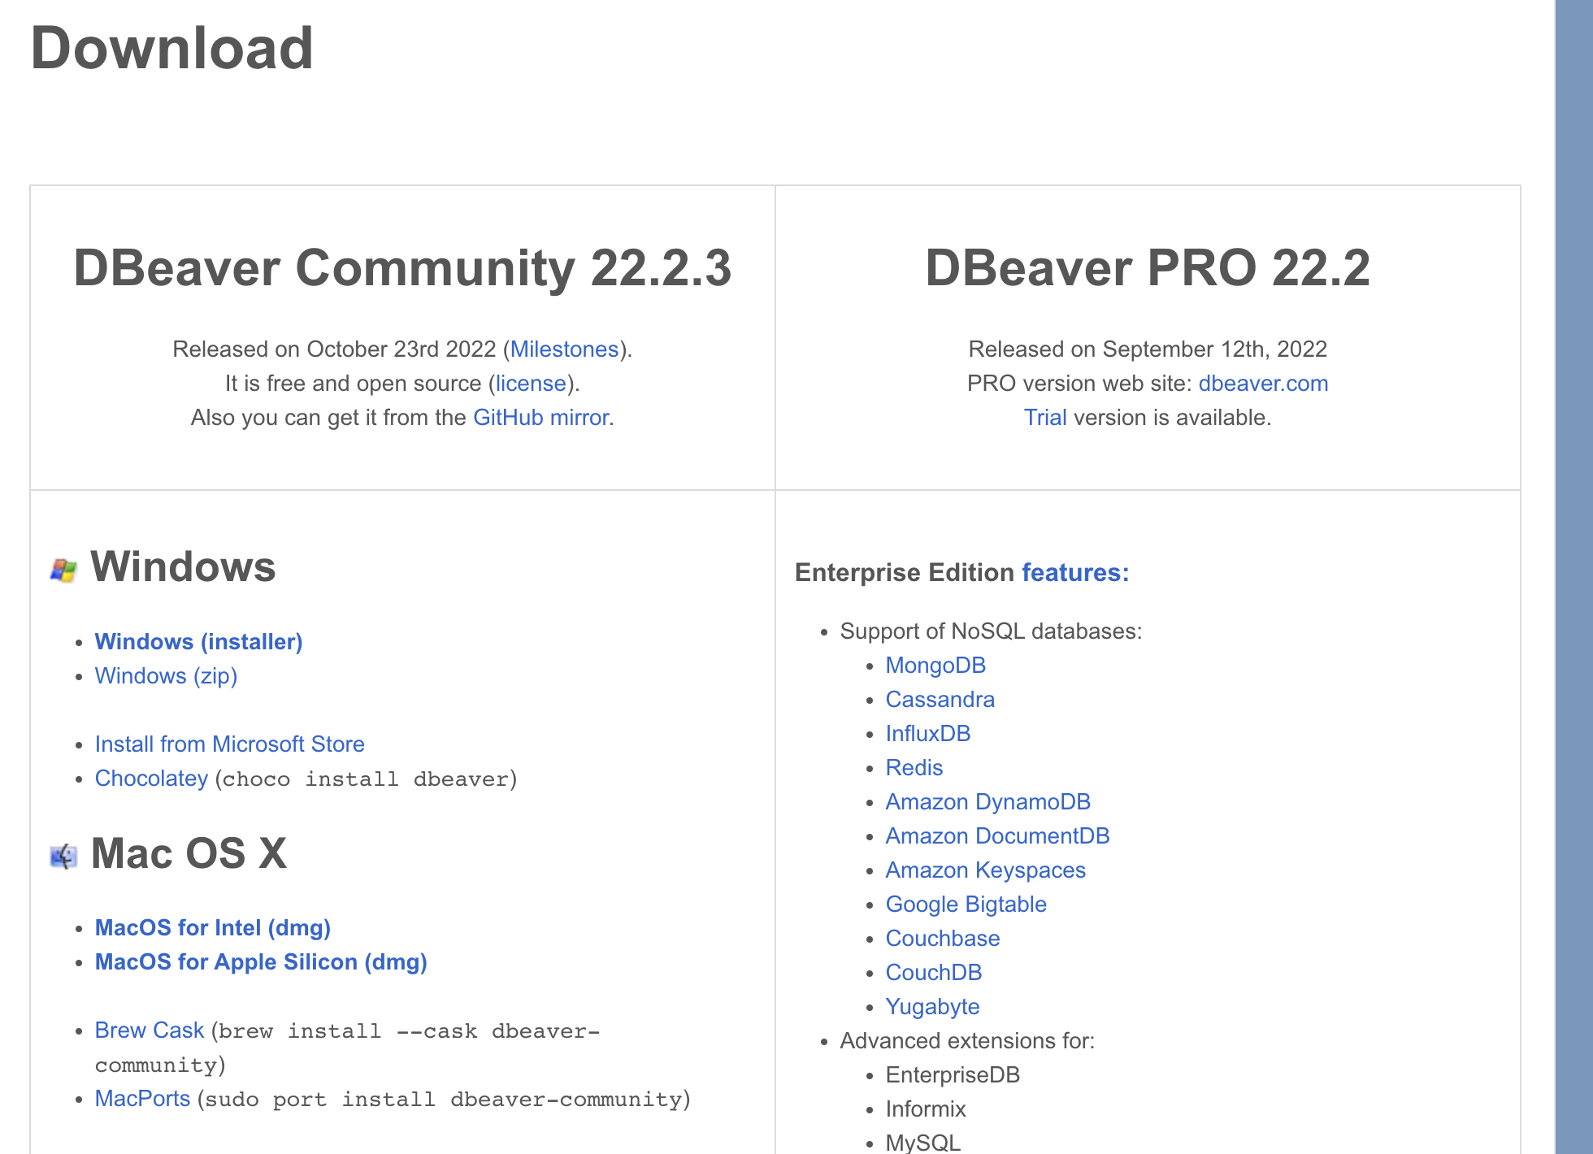The width and height of the screenshot is (1593, 1154).
Task: Open the Chocolatey link
Action: 151,779
